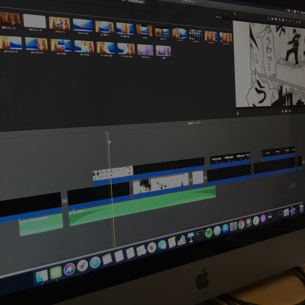305x305 pixels.
Task: Switch to the トランジション tab
Action: click(136, 2)
